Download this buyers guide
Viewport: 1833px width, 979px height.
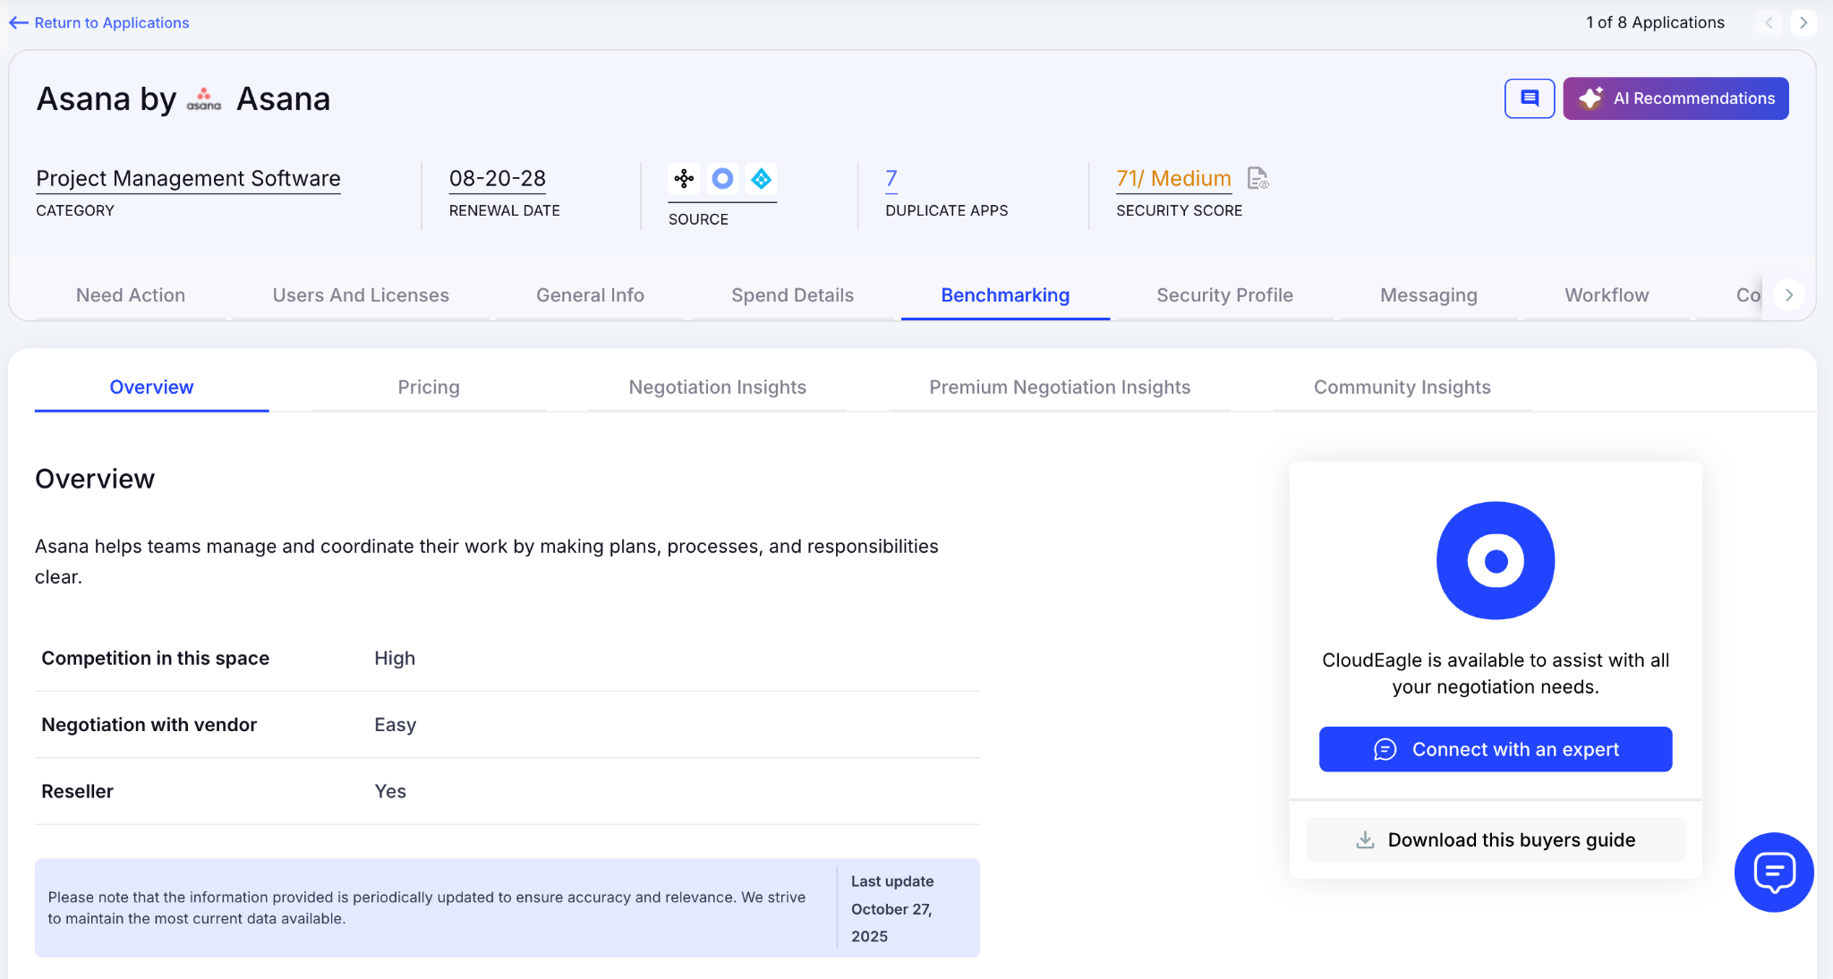click(1495, 839)
